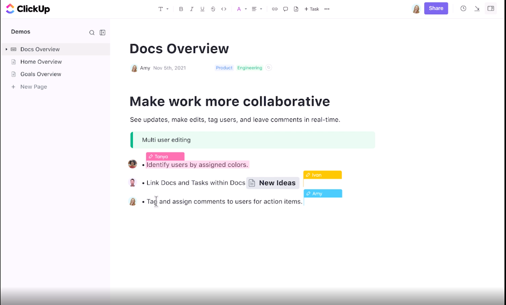Toggle bold formatting

coord(181,9)
